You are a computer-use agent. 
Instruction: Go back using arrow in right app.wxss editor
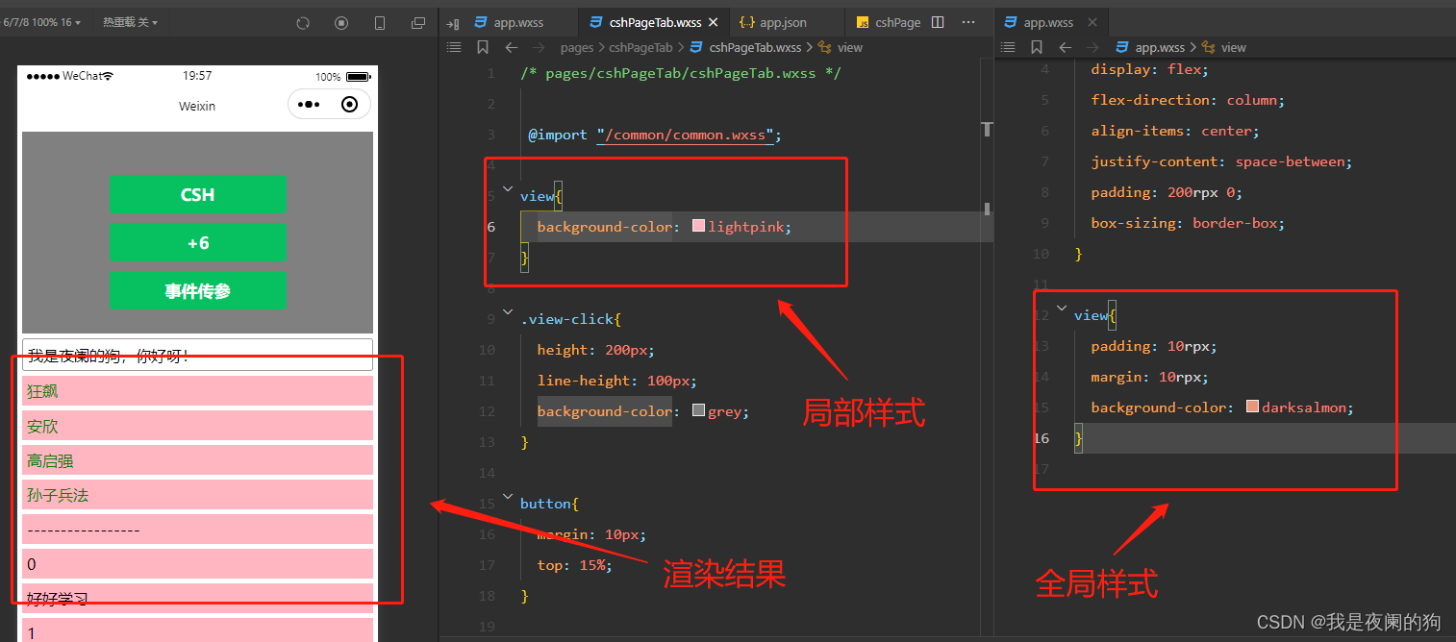click(1066, 47)
